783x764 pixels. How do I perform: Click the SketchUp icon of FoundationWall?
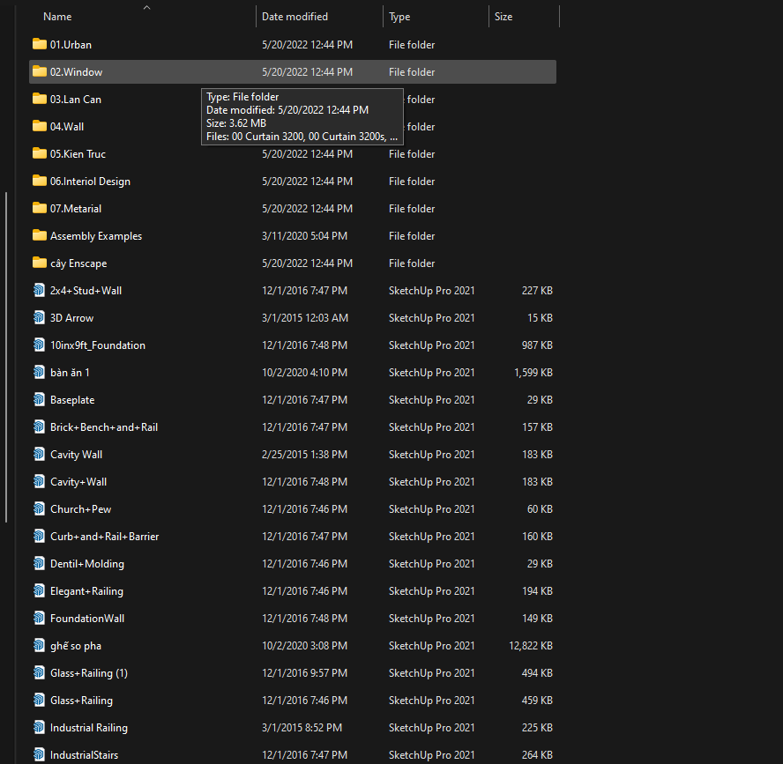click(x=39, y=618)
